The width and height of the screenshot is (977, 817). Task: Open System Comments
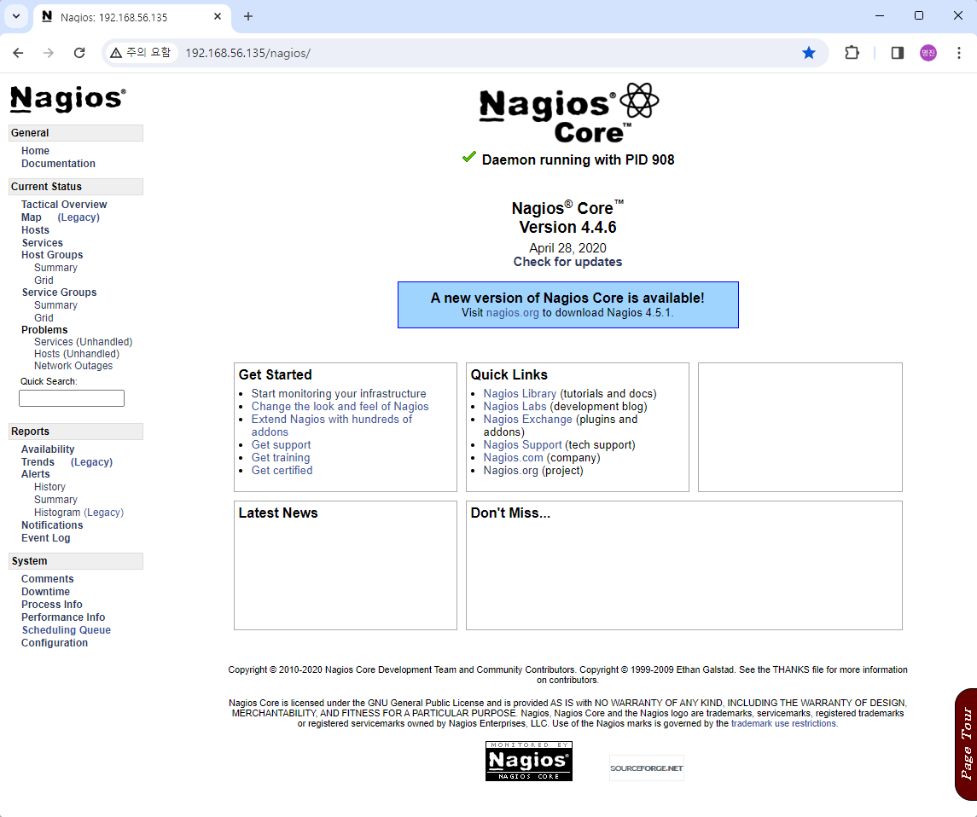click(x=47, y=578)
